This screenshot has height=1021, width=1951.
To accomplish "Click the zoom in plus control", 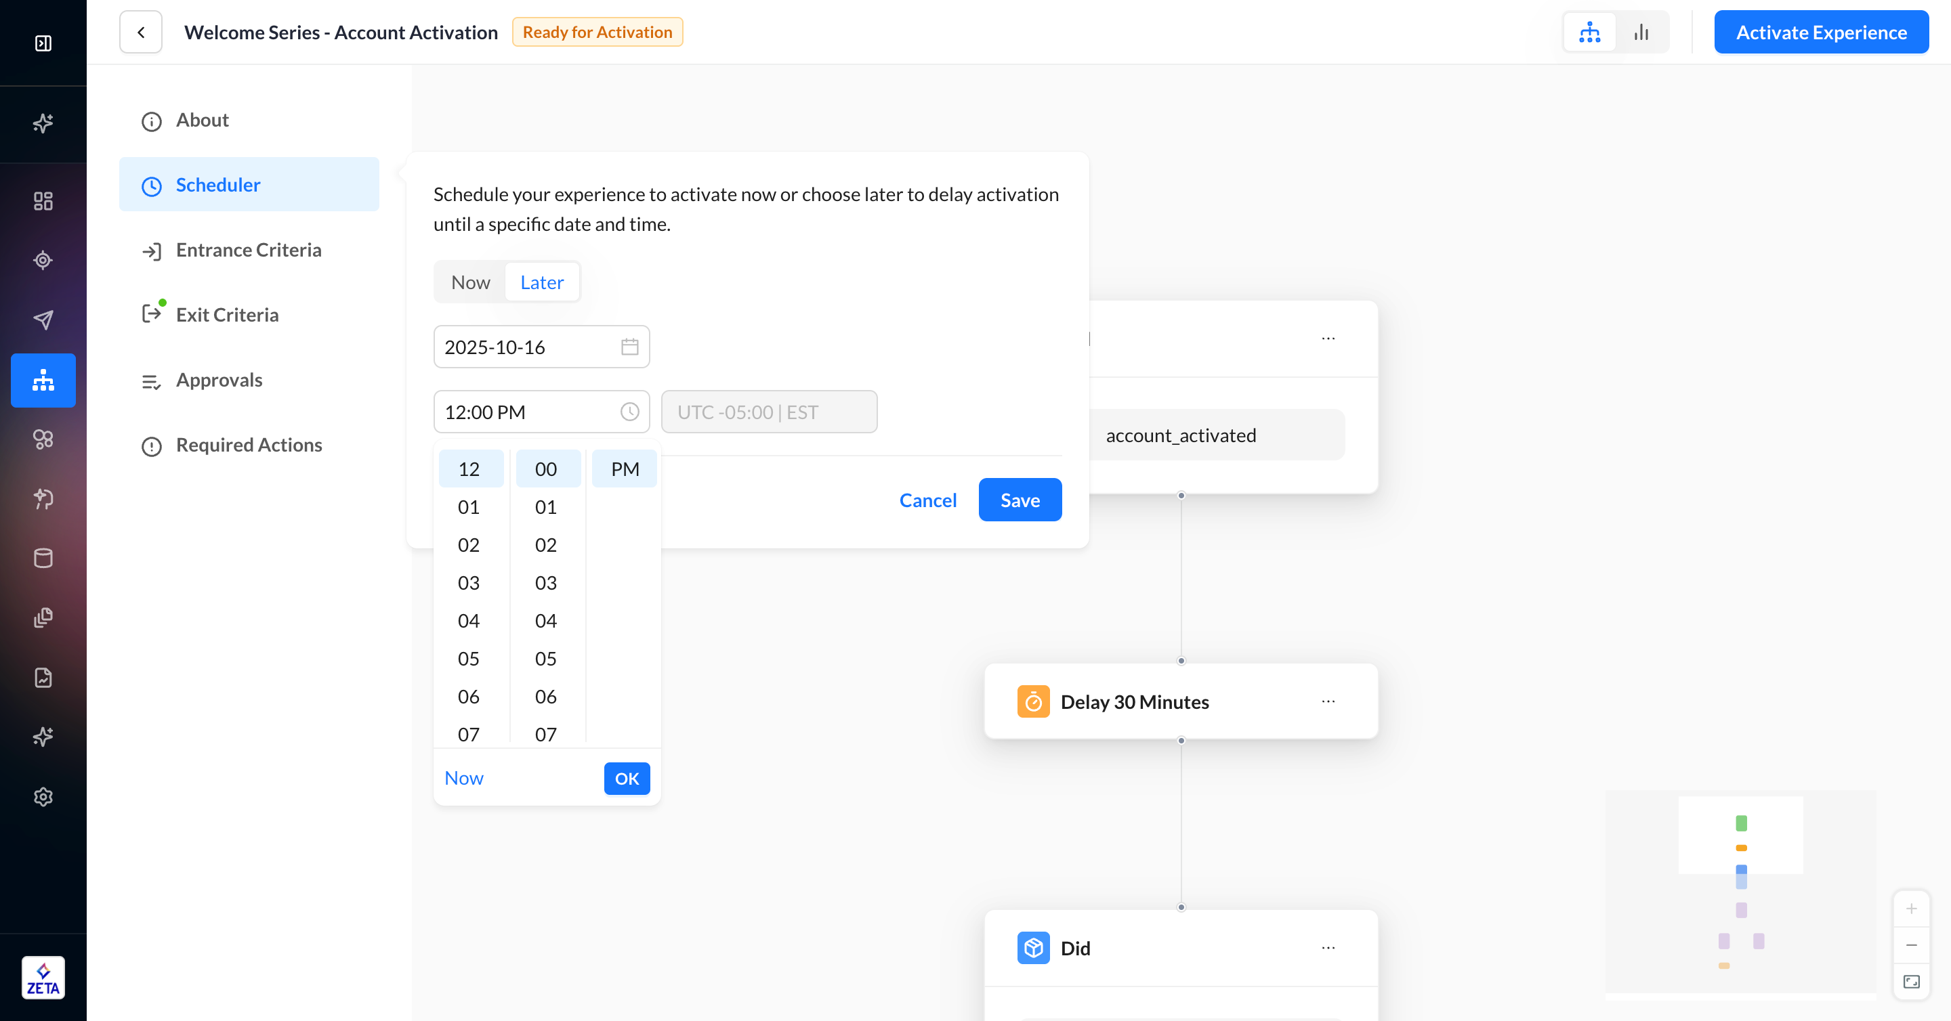I will [x=1911, y=908].
